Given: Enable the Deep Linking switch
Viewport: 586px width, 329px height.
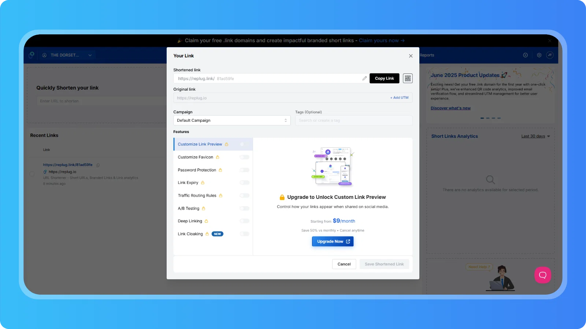Looking at the screenshot, I should 244,221.
